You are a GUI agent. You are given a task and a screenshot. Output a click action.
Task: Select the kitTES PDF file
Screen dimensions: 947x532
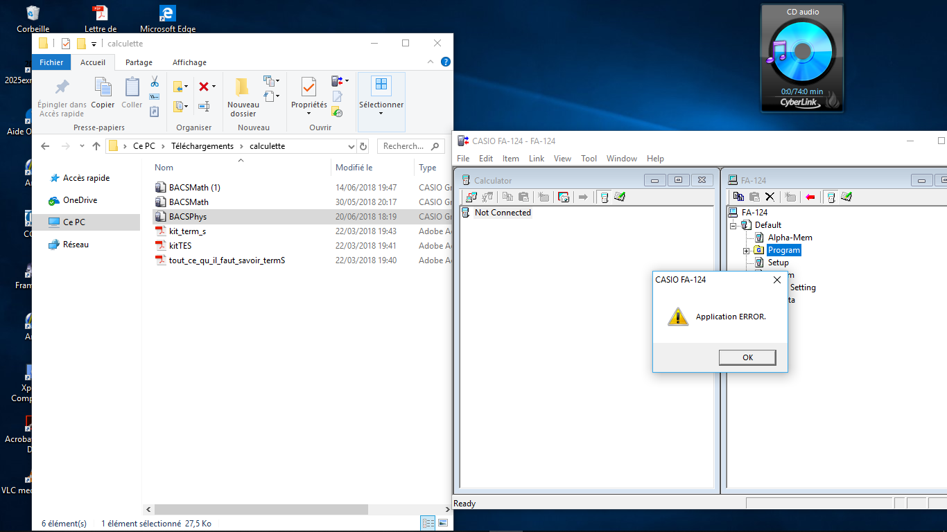tap(180, 246)
